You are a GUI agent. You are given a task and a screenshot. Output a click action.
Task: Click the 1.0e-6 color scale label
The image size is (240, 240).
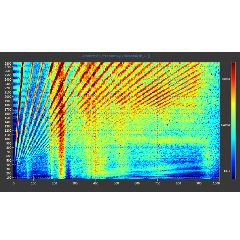click(227, 171)
